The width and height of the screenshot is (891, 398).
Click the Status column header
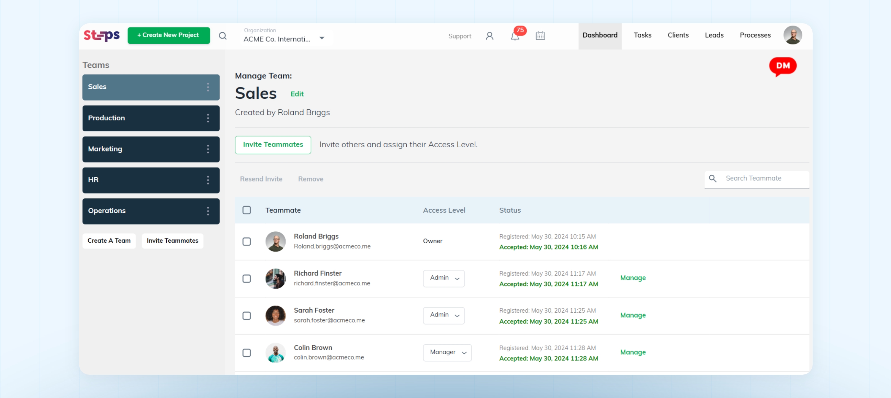(x=510, y=210)
